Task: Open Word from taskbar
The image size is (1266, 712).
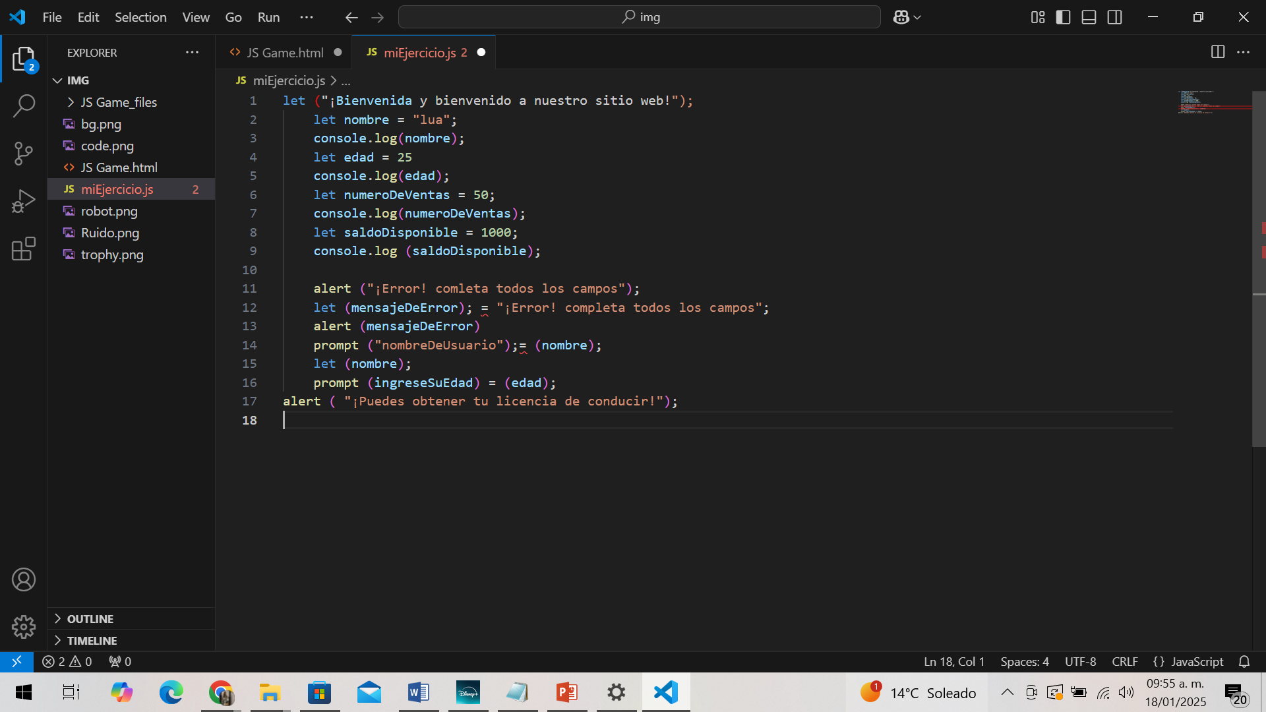Action: (x=419, y=692)
